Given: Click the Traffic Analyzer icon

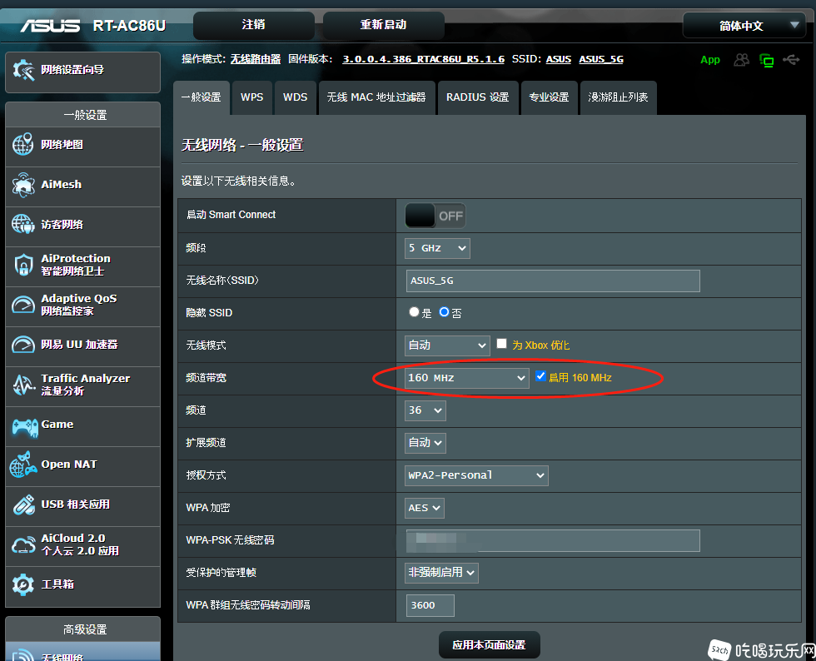Looking at the screenshot, I should click(23, 385).
